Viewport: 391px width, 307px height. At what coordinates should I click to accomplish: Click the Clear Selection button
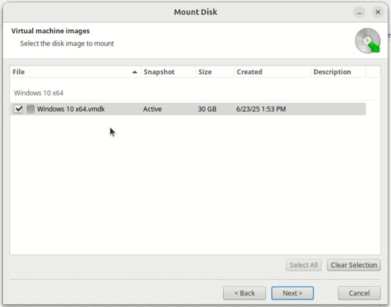tap(354, 265)
